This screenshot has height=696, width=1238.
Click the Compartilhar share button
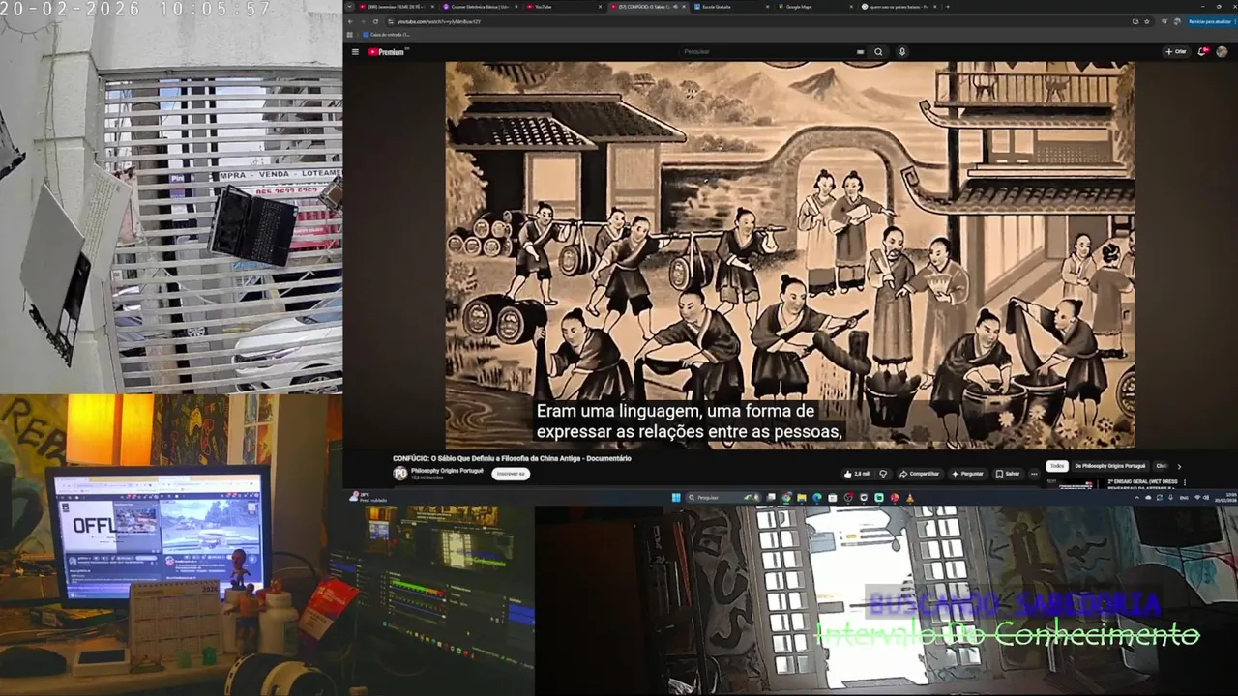pos(919,474)
